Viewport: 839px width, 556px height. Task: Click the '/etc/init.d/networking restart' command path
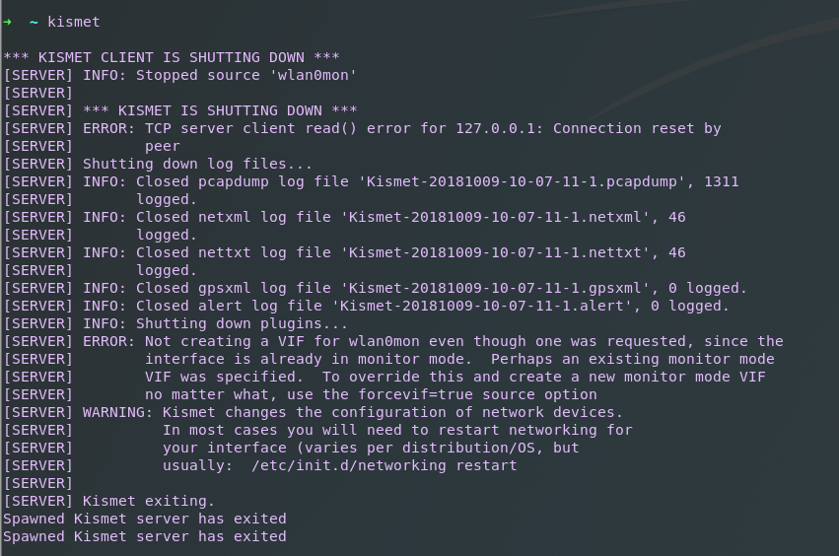click(385, 465)
